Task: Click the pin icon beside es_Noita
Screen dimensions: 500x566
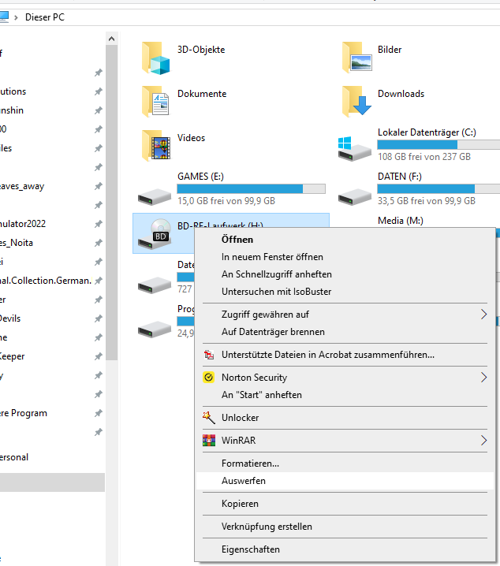Action: click(99, 243)
